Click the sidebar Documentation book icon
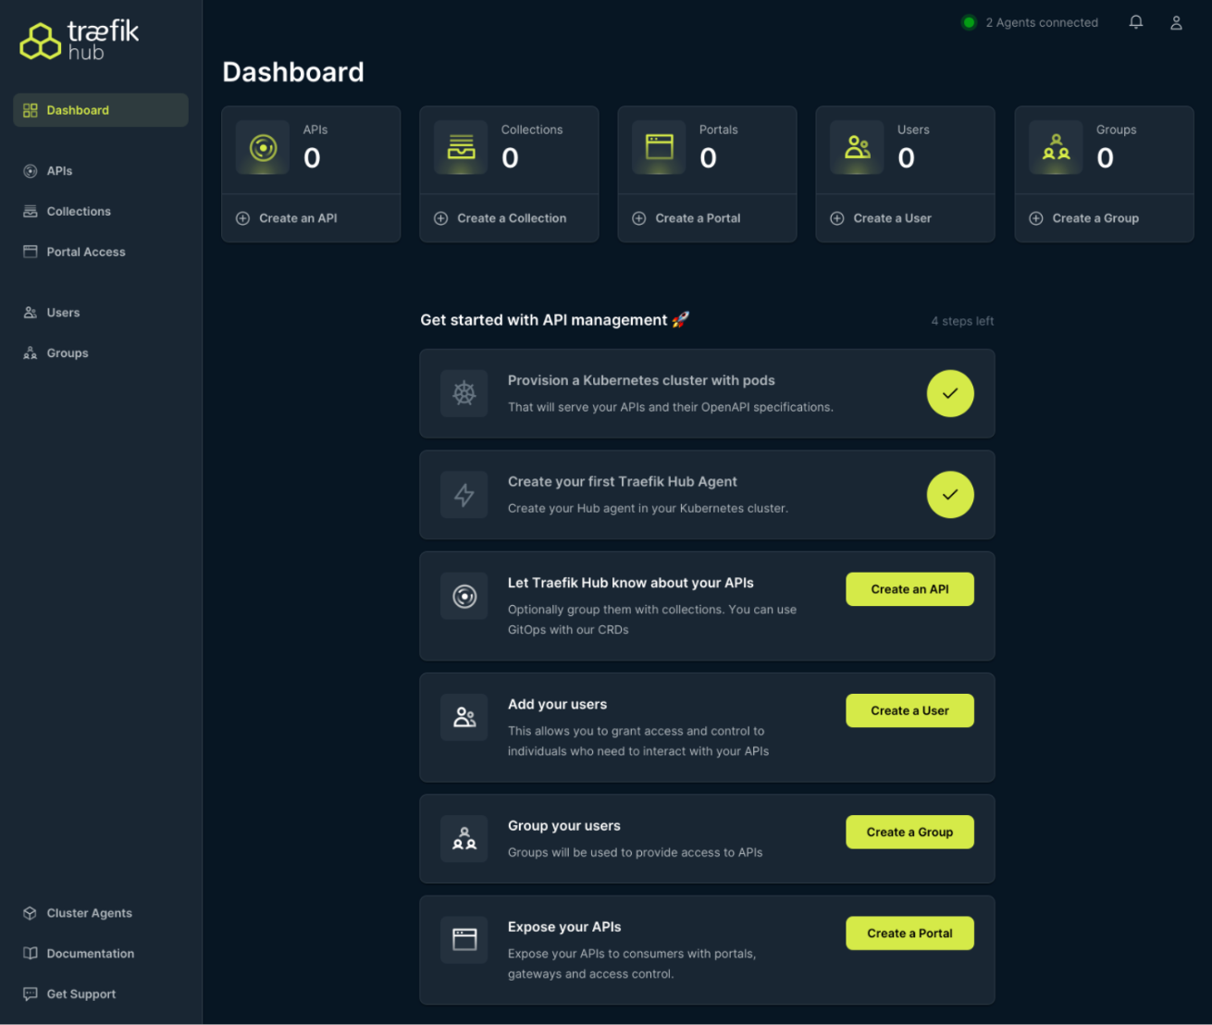Viewport: 1212px width, 1025px height. (x=30, y=954)
